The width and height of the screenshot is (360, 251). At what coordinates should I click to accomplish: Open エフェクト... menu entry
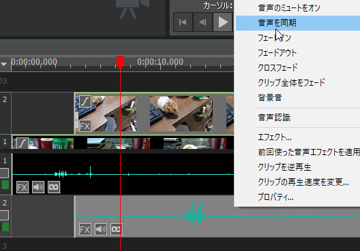coord(298,137)
